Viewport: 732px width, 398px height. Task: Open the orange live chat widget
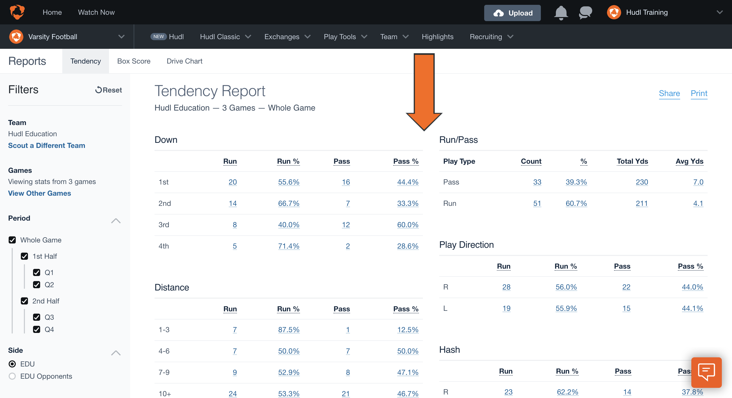[x=706, y=372]
